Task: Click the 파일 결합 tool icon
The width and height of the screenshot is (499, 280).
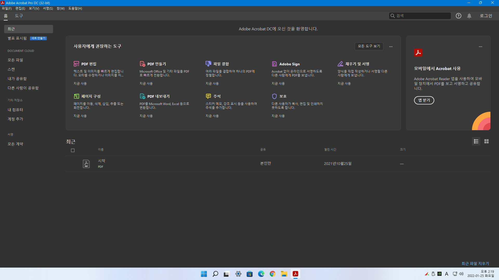Action: (x=208, y=64)
